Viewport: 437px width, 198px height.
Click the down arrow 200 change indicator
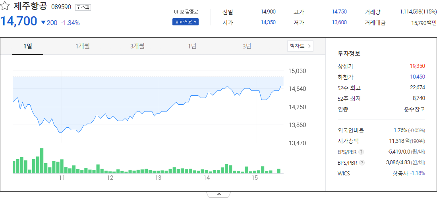(49, 23)
